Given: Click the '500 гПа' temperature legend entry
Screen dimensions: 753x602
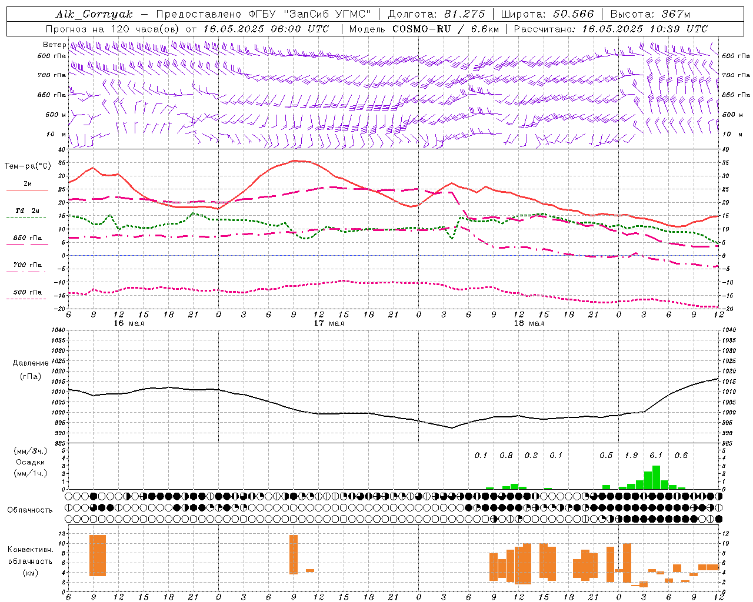Looking at the screenshot, I should [27, 292].
